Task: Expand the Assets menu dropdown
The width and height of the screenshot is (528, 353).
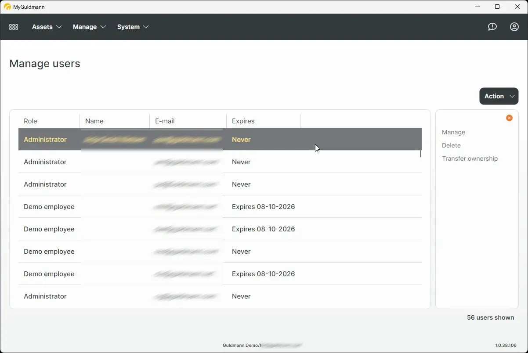Action: (46, 27)
